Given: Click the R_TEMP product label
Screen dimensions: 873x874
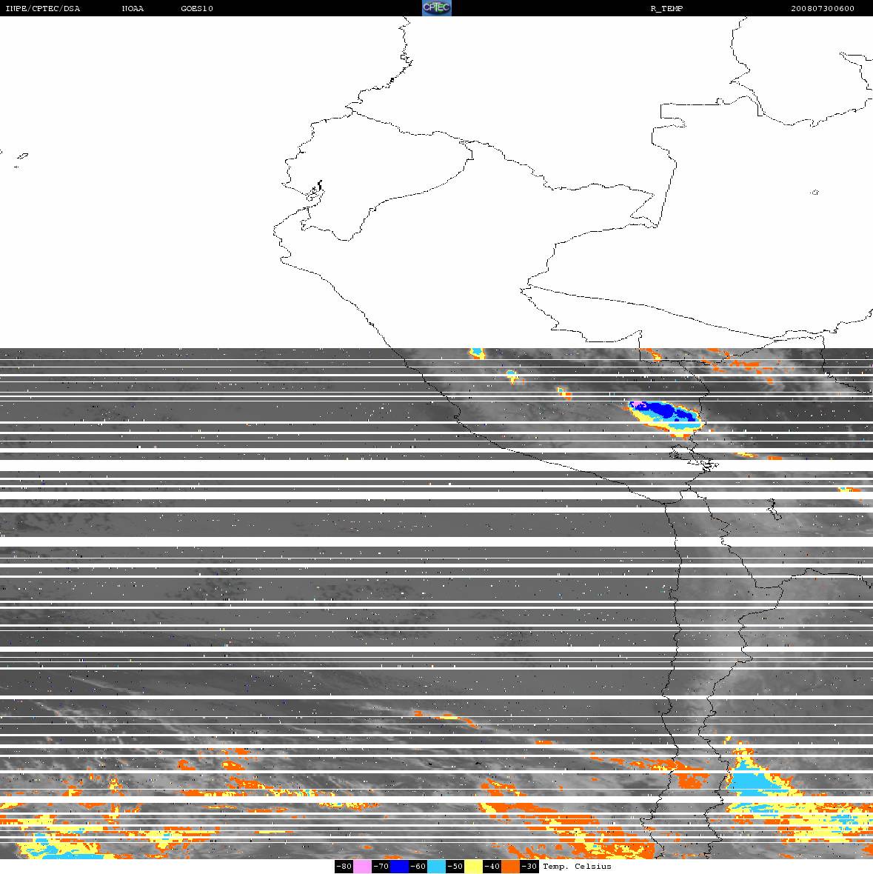Looking at the screenshot, I should click(666, 8).
